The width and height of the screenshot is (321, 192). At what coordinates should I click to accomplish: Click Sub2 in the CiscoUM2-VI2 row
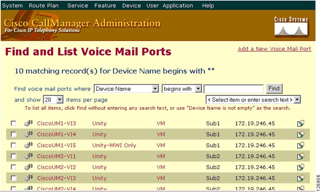(213, 167)
